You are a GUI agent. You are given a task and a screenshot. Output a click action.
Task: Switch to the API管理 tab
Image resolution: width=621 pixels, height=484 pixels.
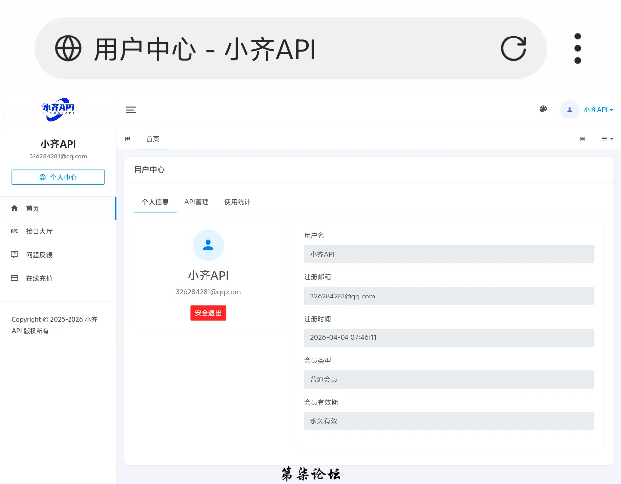[x=196, y=202]
